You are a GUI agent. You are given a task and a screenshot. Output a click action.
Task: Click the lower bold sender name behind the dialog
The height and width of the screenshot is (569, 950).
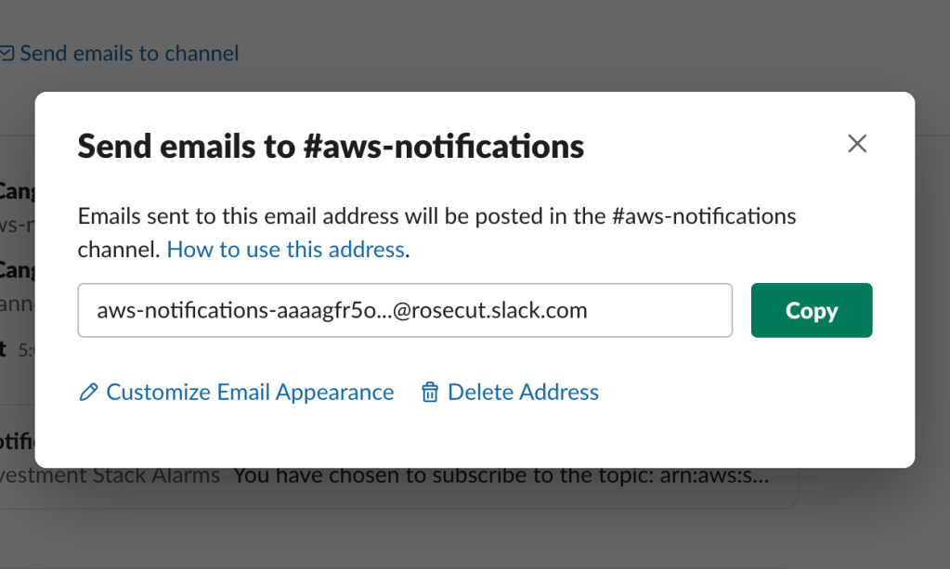pyautogui.click(x=17, y=270)
